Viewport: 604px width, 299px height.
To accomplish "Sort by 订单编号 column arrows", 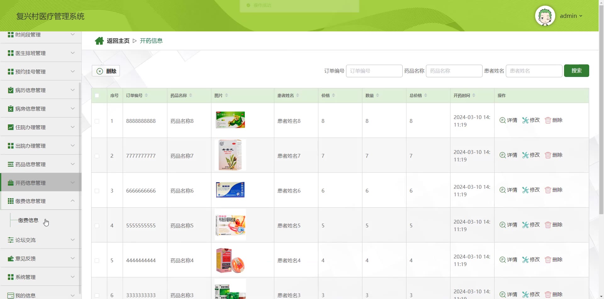I will [146, 95].
